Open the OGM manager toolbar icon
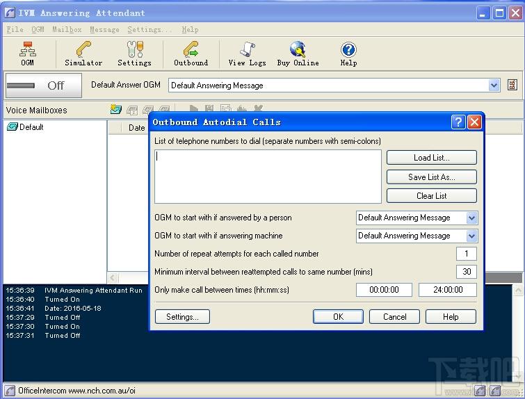The width and height of the screenshot is (525, 399). [27, 54]
